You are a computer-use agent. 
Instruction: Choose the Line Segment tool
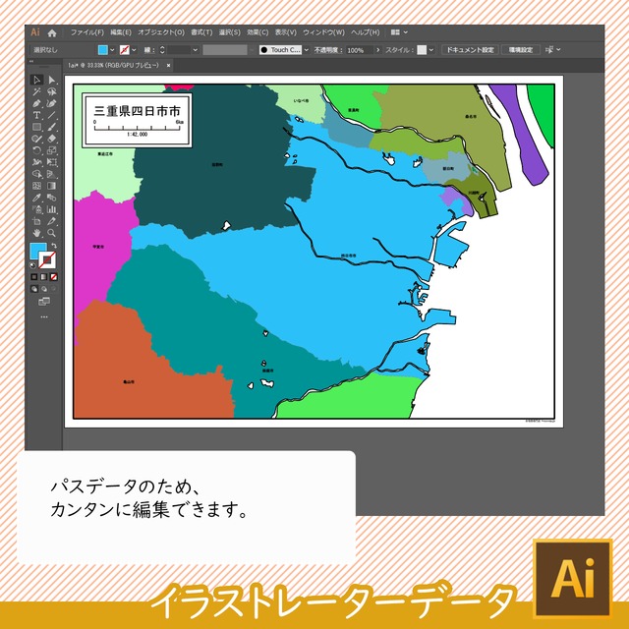click(x=52, y=115)
